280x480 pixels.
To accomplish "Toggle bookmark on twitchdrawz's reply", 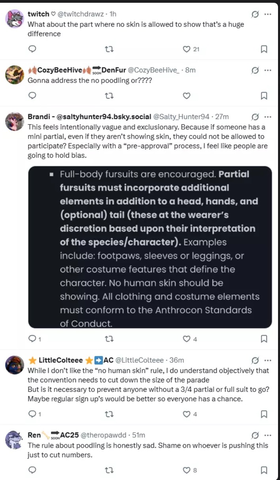I will [x=264, y=49].
